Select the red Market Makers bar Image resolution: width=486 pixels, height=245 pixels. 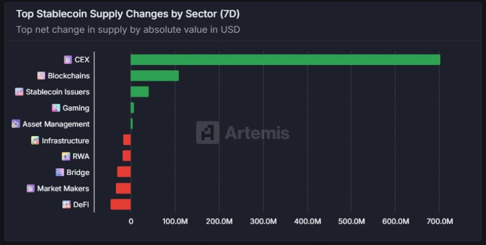point(123,189)
